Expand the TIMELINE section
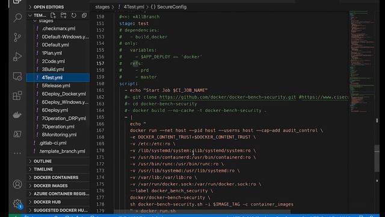385x217 pixels. point(58,169)
